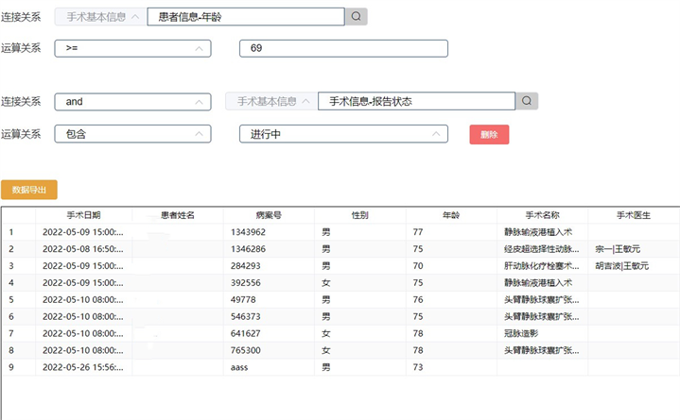Expand the >= operator dropdown

coord(132,48)
